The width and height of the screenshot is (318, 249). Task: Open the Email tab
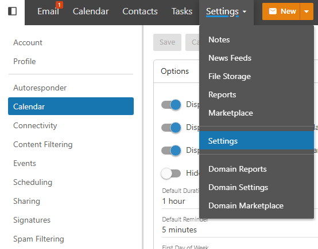pos(48,11)
